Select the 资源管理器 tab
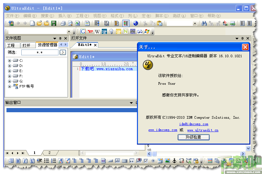This screenshot has height=174, width=262. point(47,45)
